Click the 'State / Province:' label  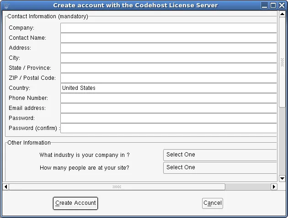click(30, 68)
